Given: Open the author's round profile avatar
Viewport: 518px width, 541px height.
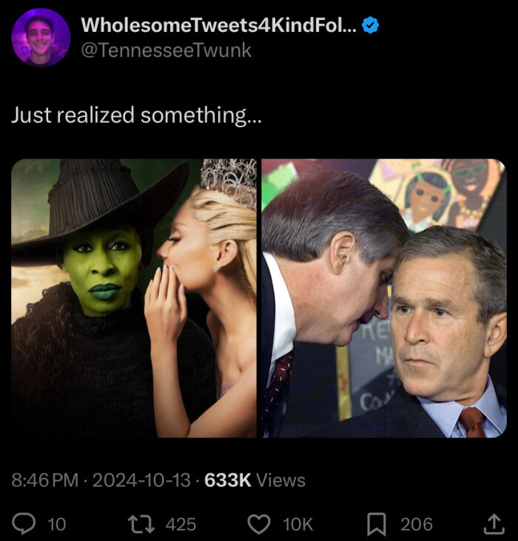Looking at the screenshot, I should pyautogui.click(x=41, y=38).
